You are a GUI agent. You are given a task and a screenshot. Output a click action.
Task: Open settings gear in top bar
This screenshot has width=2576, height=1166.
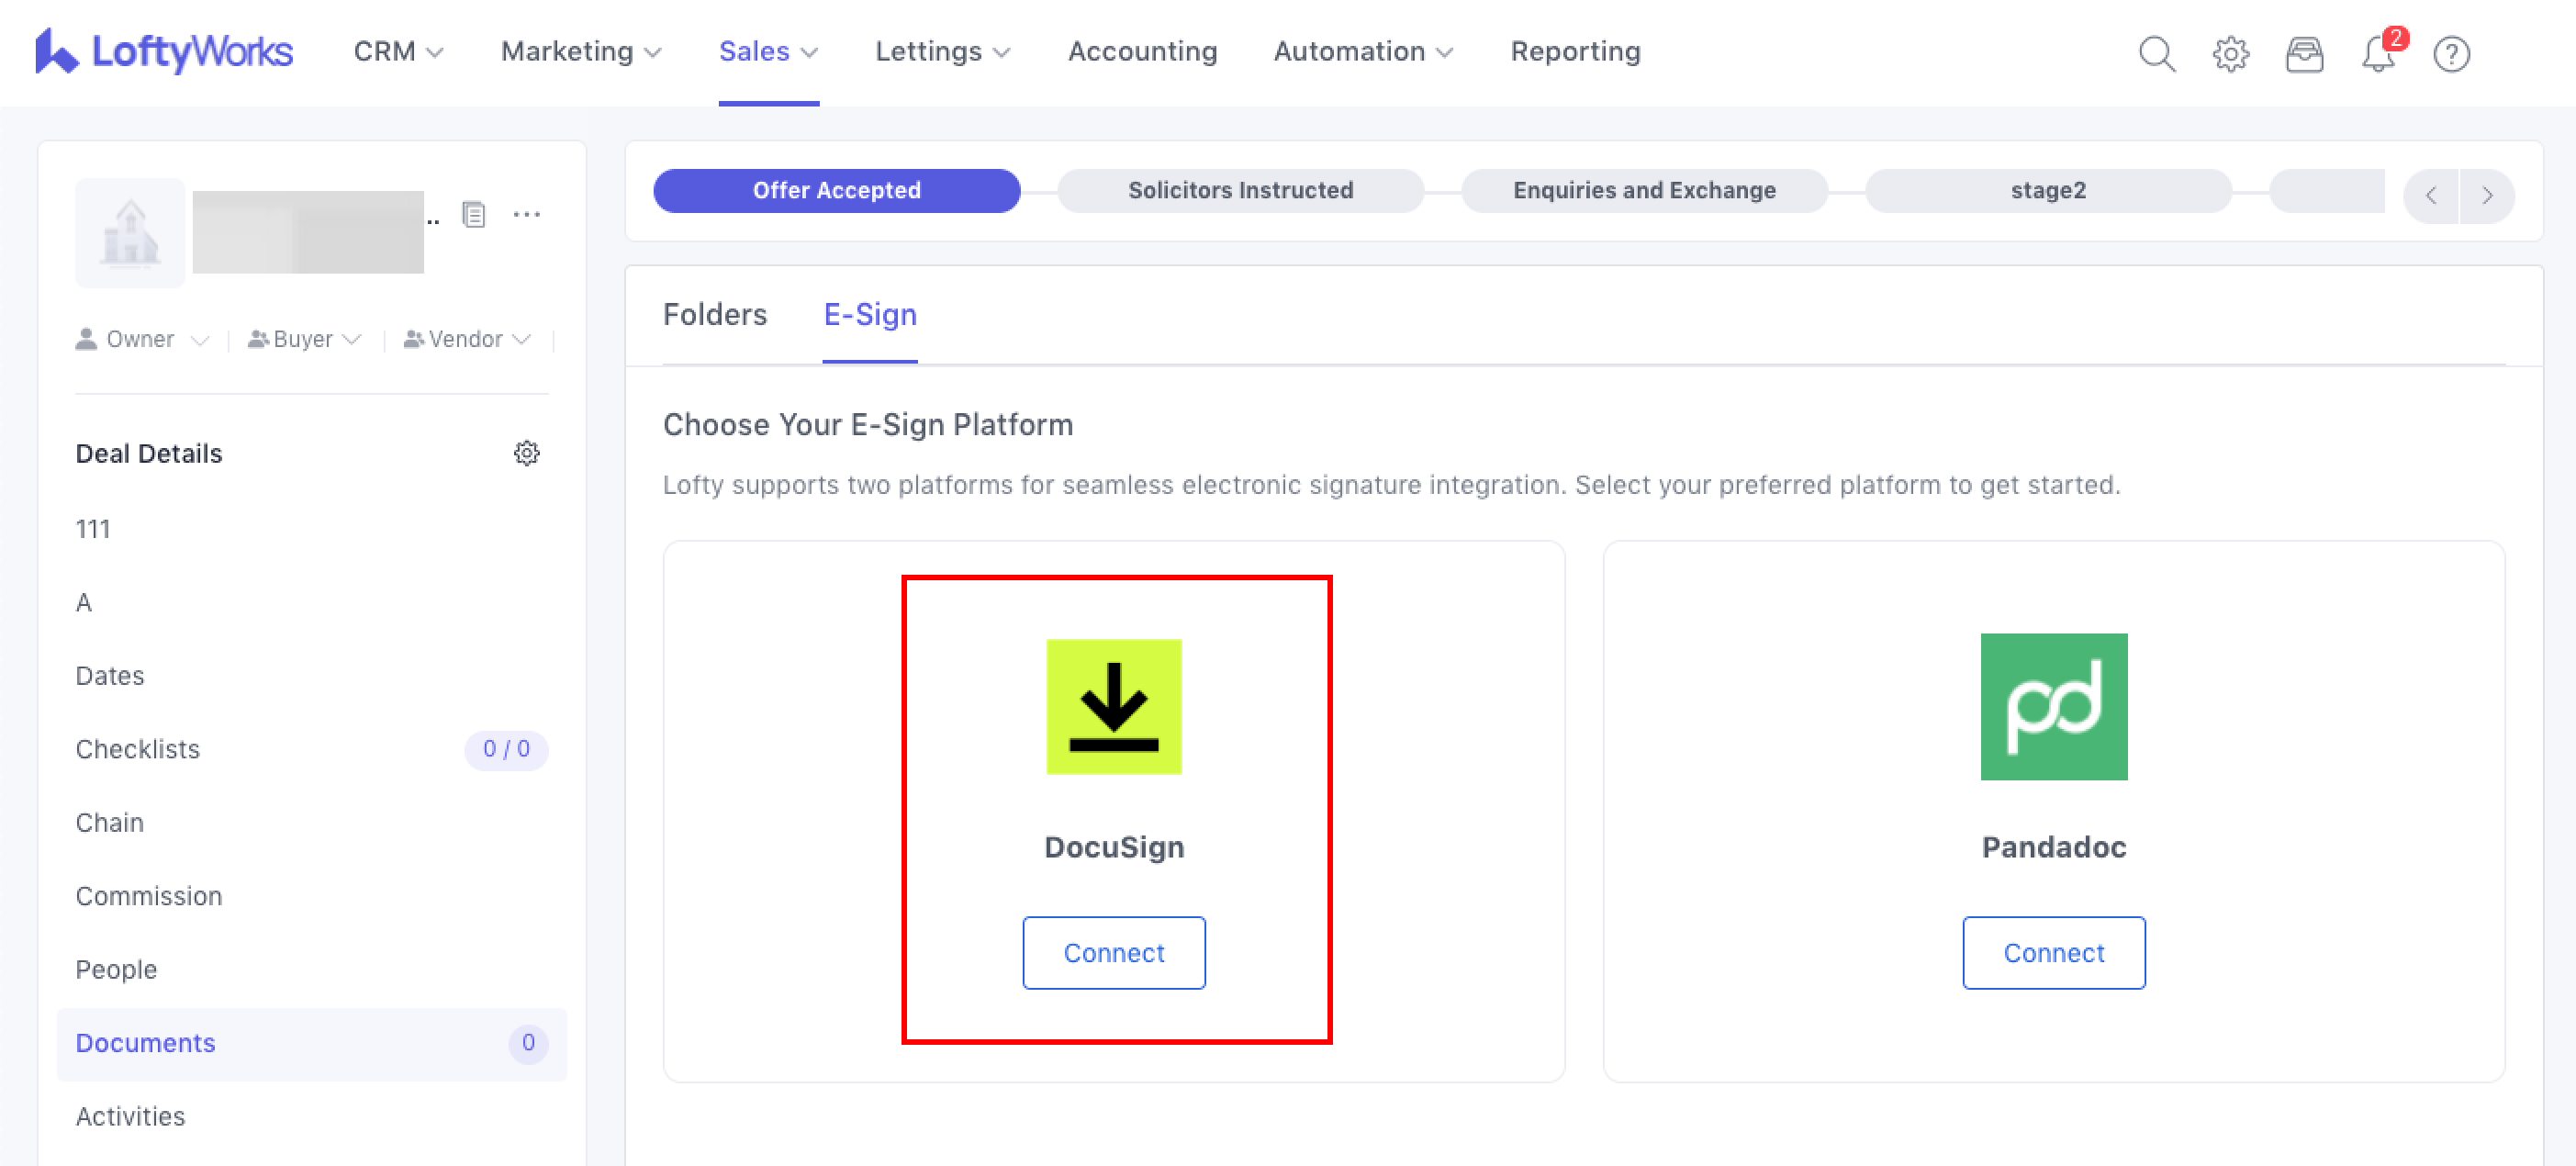[x=2230, y=53]
